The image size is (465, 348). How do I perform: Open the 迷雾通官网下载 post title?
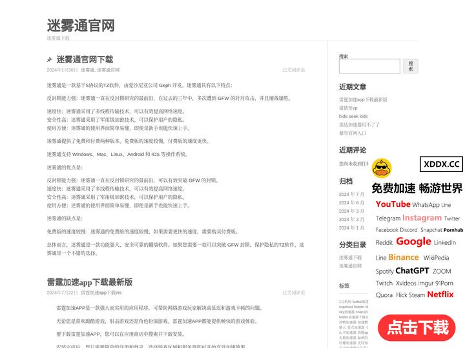point(85,59)
